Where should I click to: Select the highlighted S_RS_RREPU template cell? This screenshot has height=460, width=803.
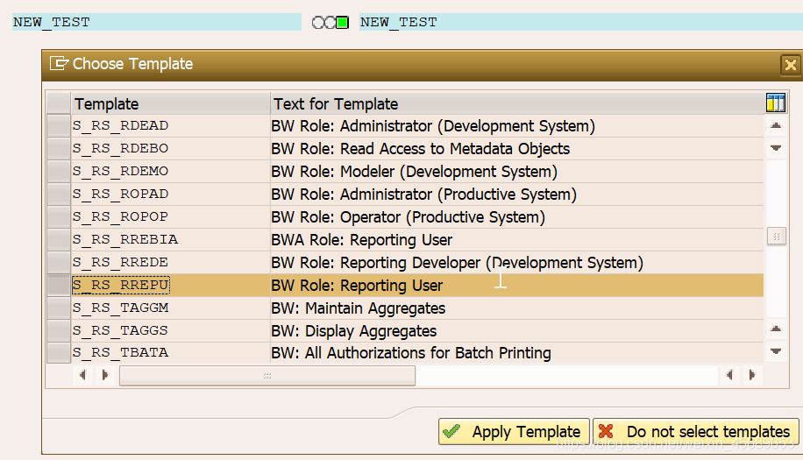point(171,285)
